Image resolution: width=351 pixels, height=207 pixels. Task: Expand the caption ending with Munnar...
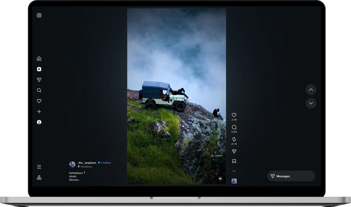tap(75, 180)
